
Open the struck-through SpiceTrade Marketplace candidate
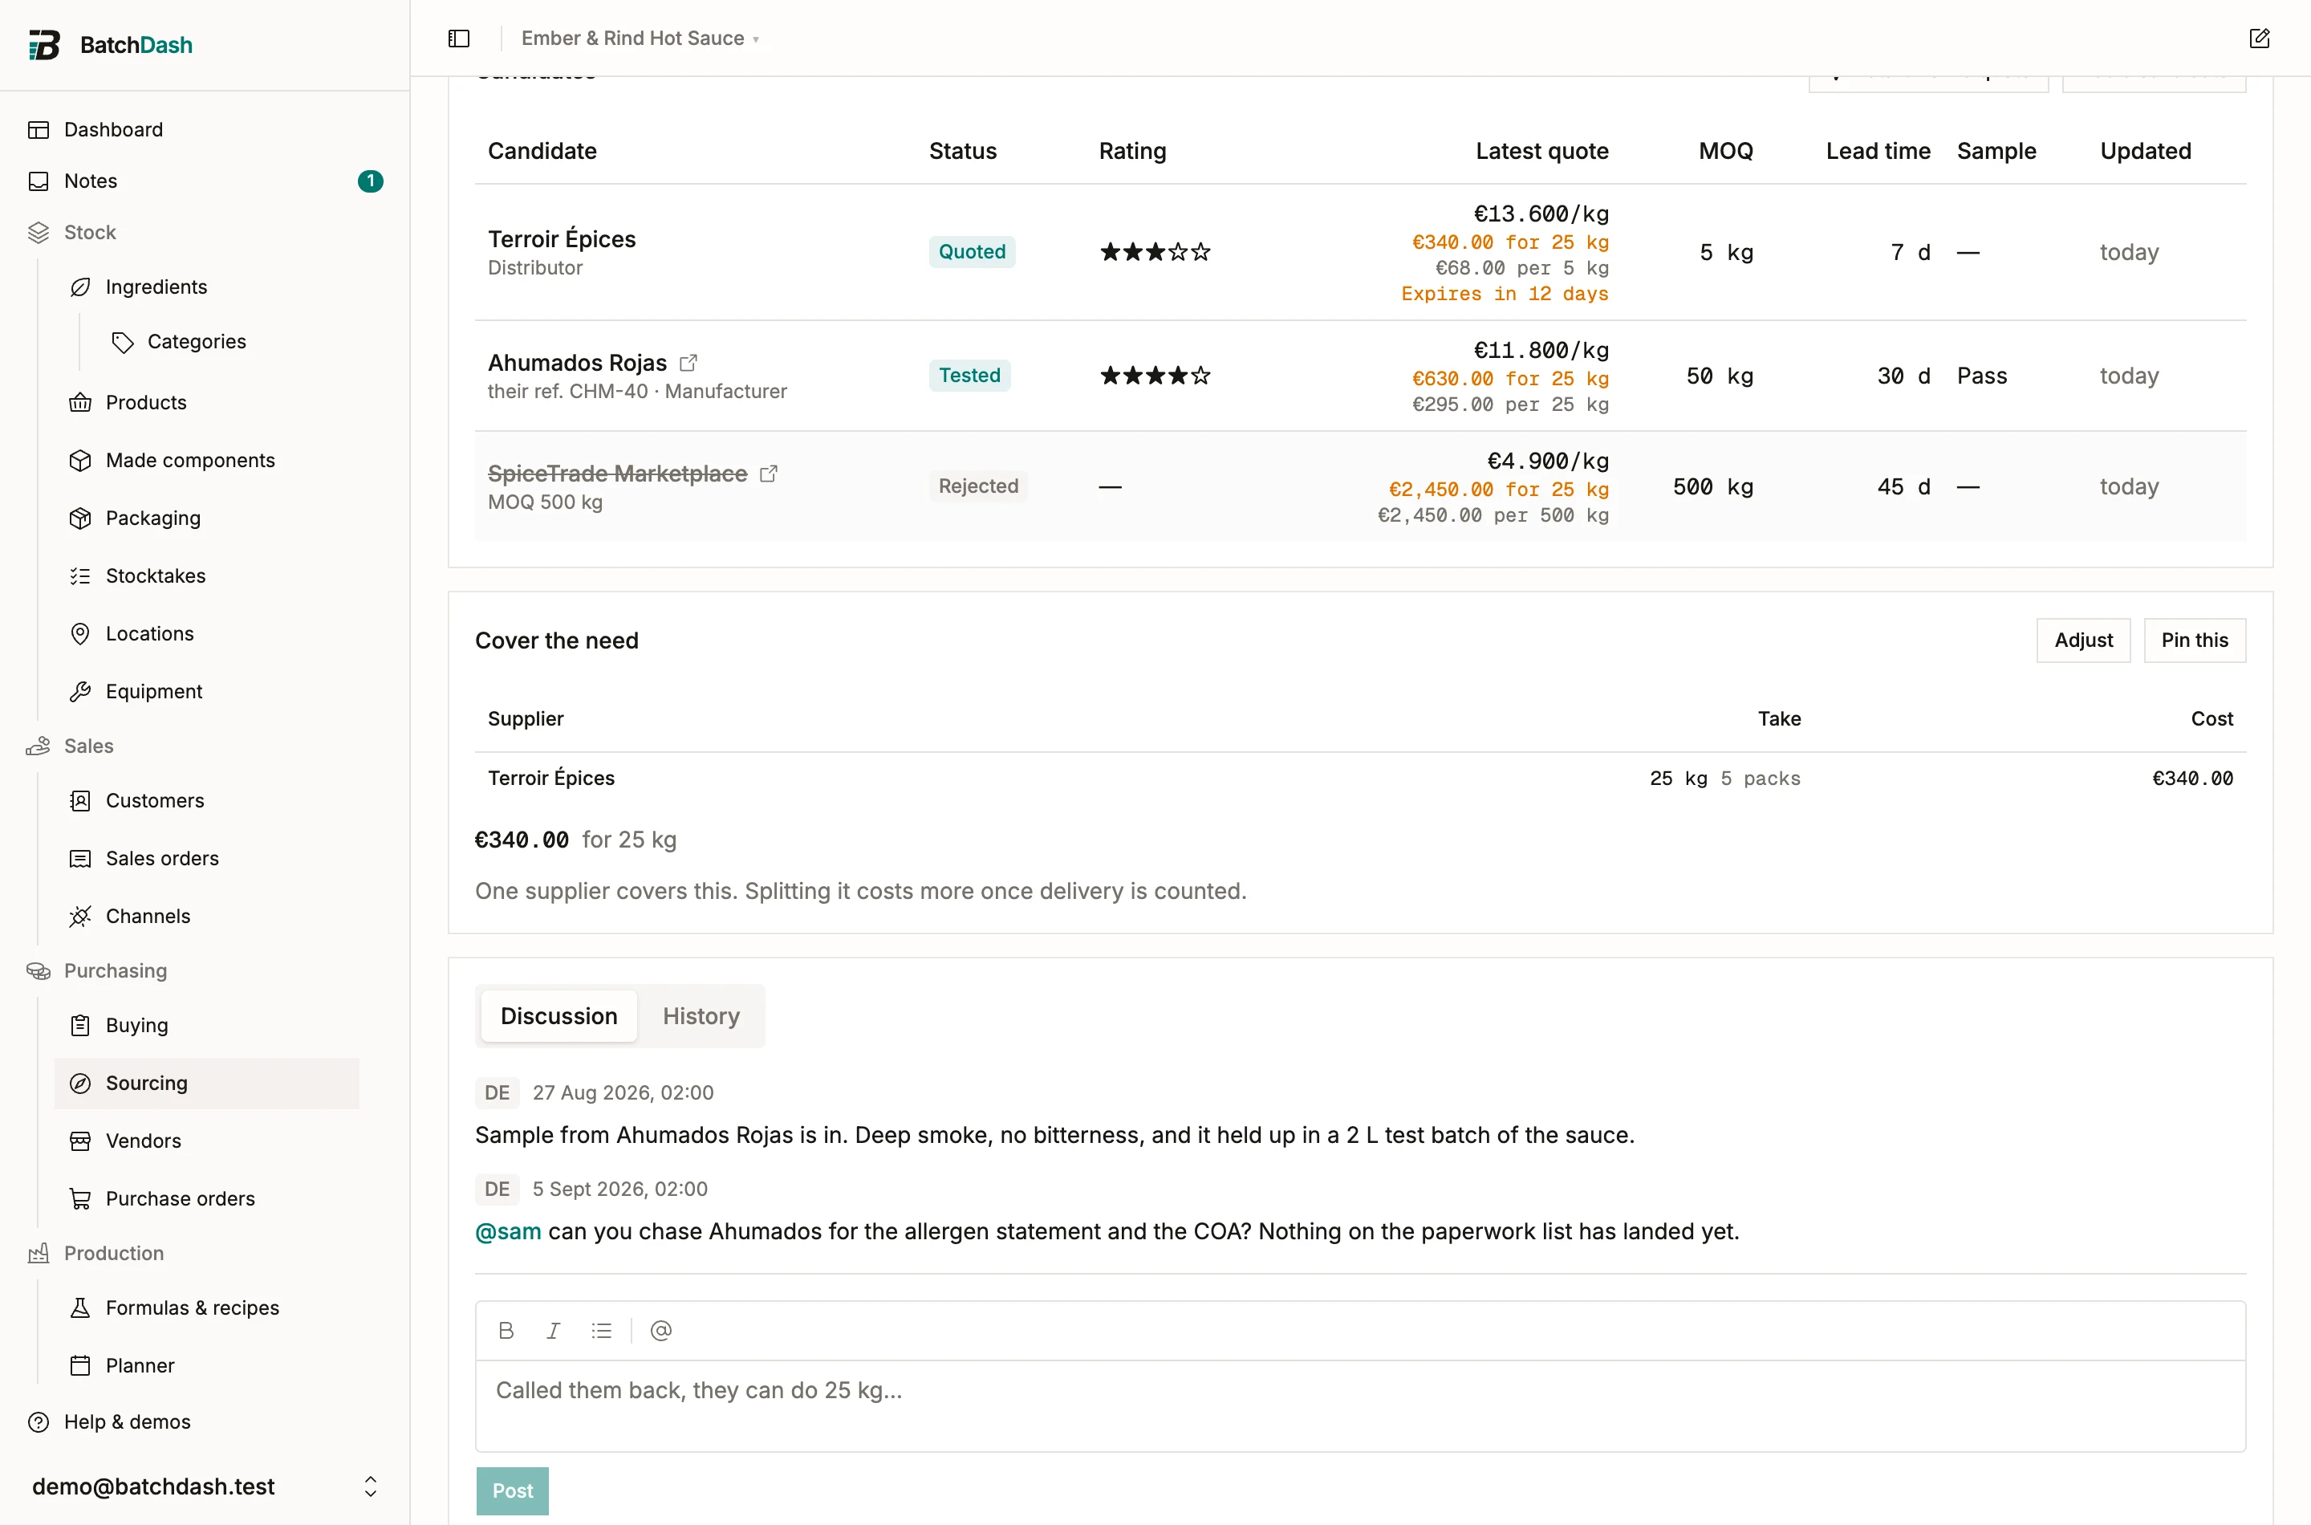(x=617, y=474)
